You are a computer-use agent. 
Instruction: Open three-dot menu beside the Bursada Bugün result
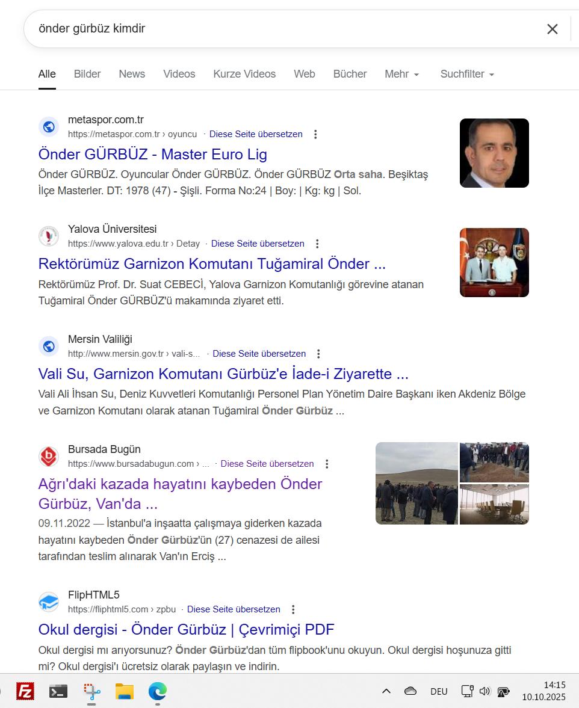327,464
